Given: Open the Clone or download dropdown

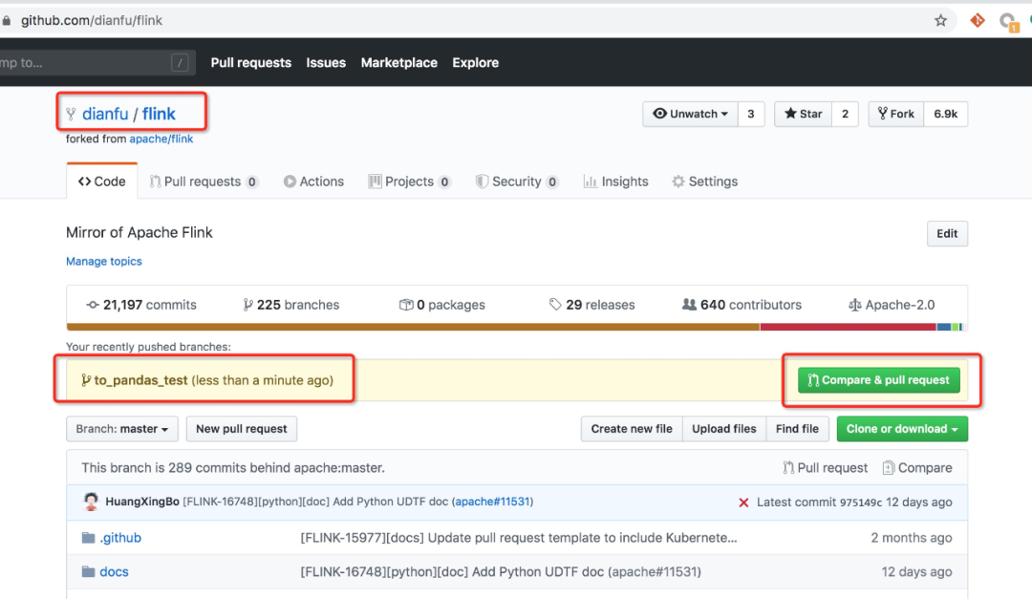Looking at the screenshot, I should click(901, 429).
